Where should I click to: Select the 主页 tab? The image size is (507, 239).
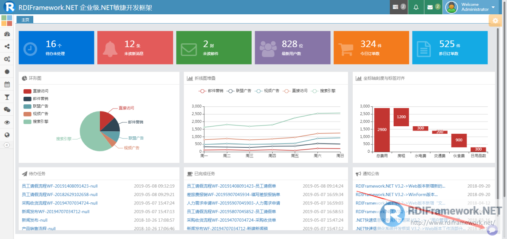tap(25, 19)
